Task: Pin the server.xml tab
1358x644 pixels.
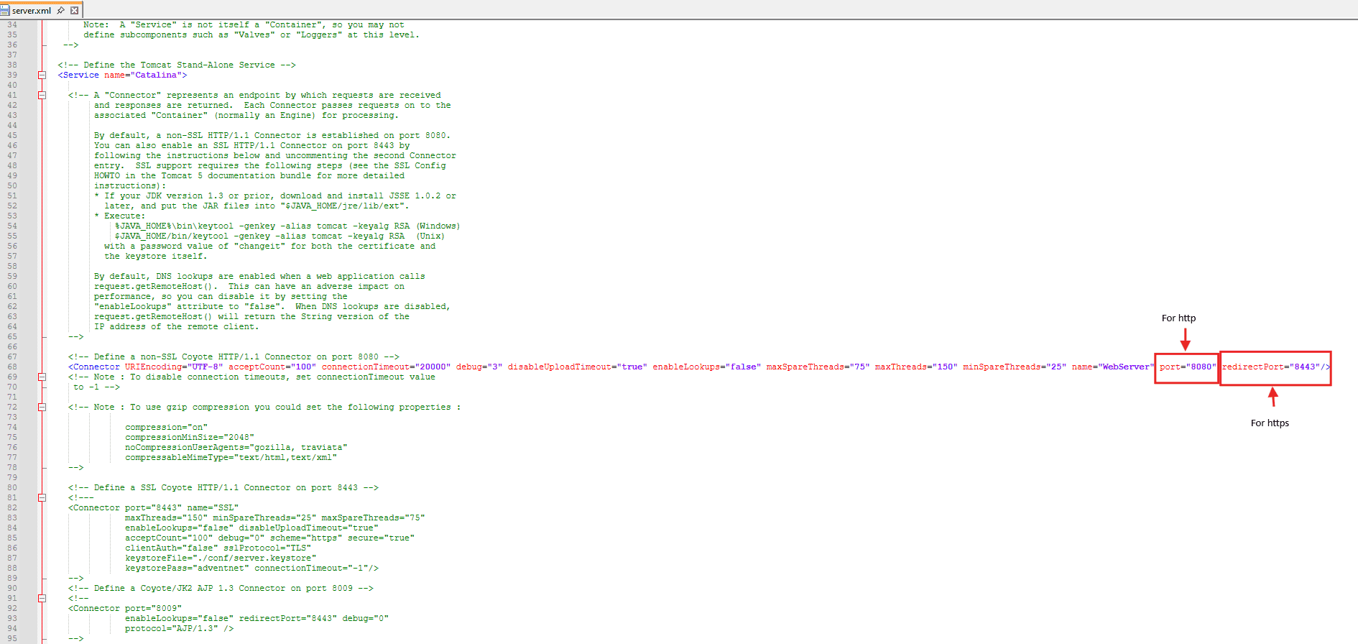Action: (x=61, y=11)
